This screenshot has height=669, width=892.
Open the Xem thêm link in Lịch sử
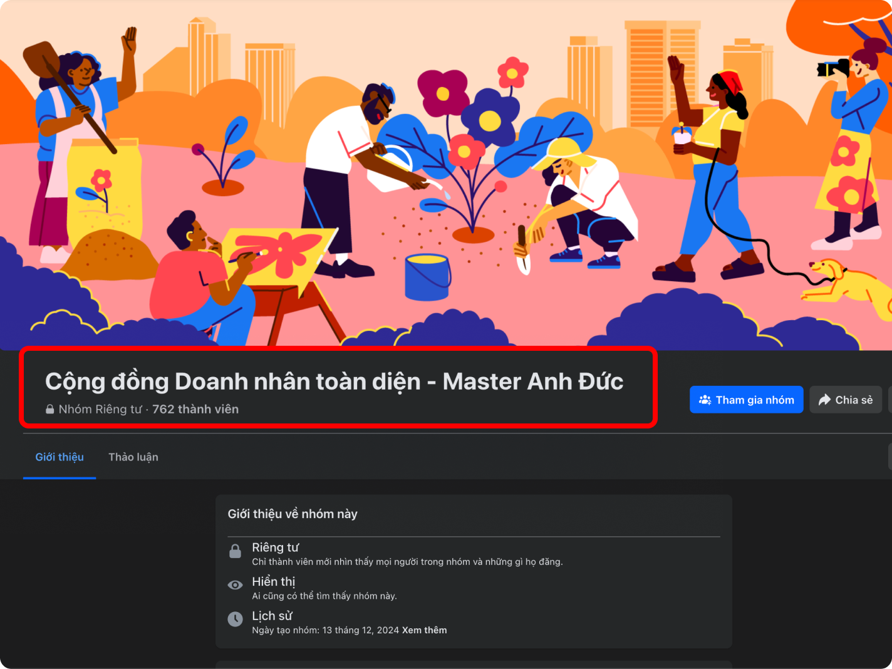pos(424,630)
